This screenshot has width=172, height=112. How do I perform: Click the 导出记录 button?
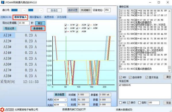(x=10, y=29)
